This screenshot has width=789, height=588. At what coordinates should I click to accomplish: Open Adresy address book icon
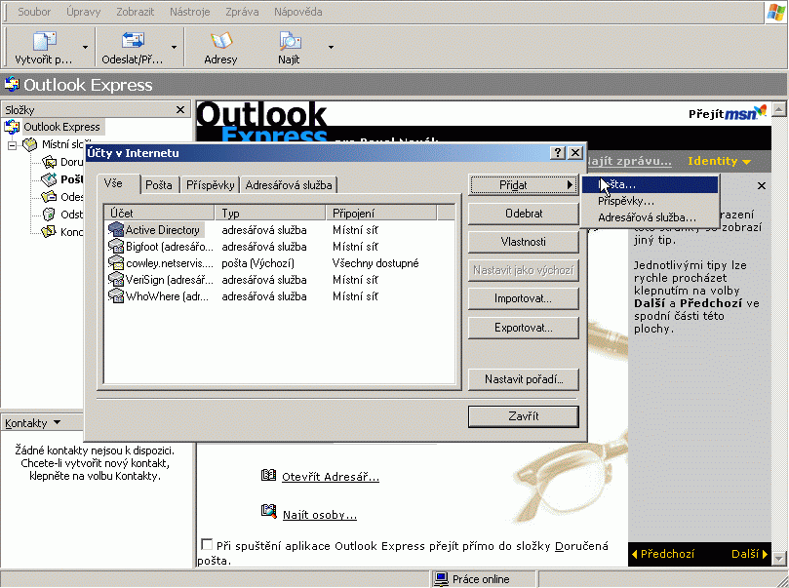click(220, 41)
